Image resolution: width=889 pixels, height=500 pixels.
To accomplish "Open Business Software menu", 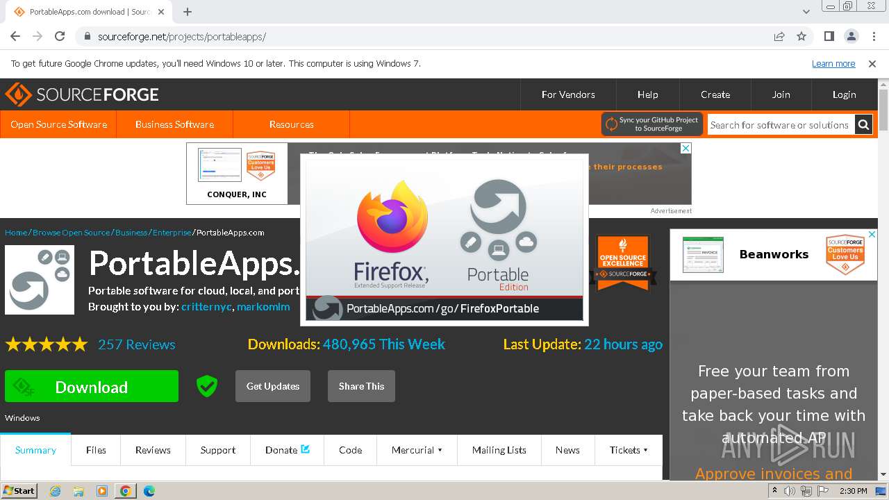I will pos(174,124).
